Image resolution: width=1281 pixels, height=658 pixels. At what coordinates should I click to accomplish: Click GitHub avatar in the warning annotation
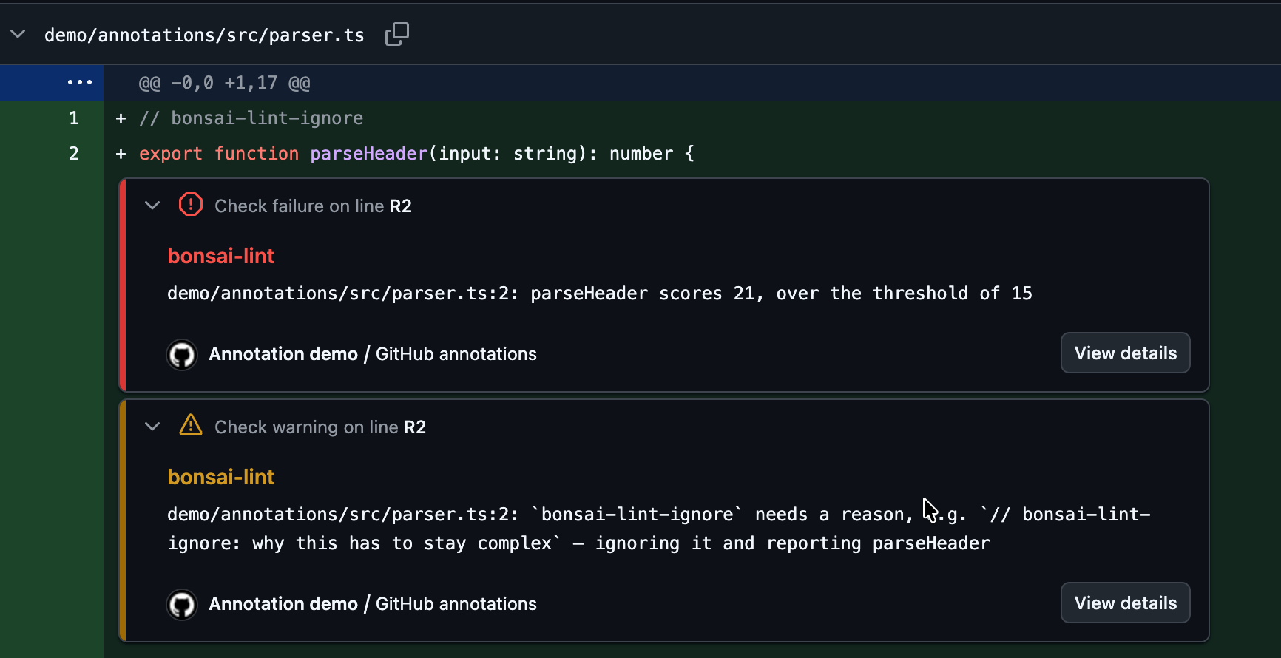(182, 605)
